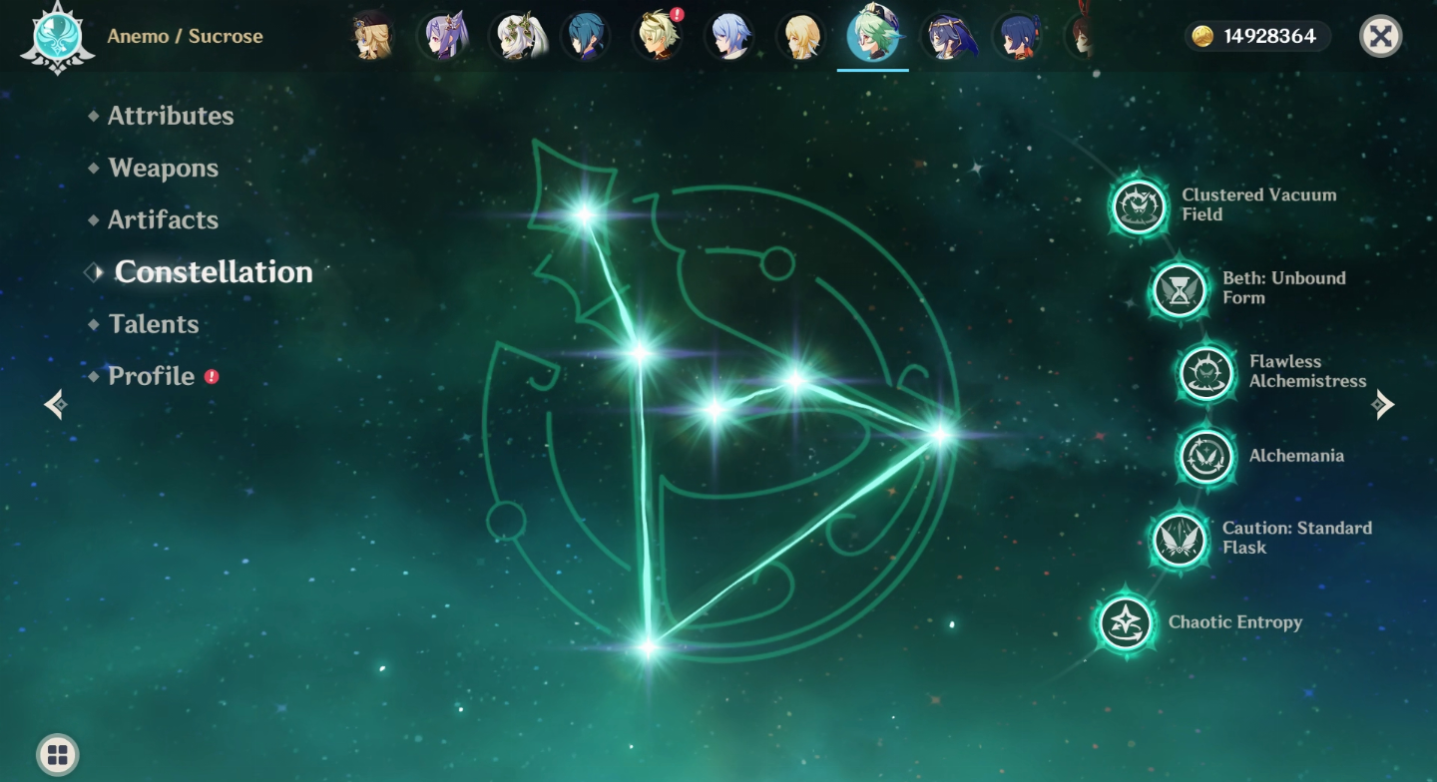Select portrait with red alert badge
1437x782 pixels.
point(659,37)
